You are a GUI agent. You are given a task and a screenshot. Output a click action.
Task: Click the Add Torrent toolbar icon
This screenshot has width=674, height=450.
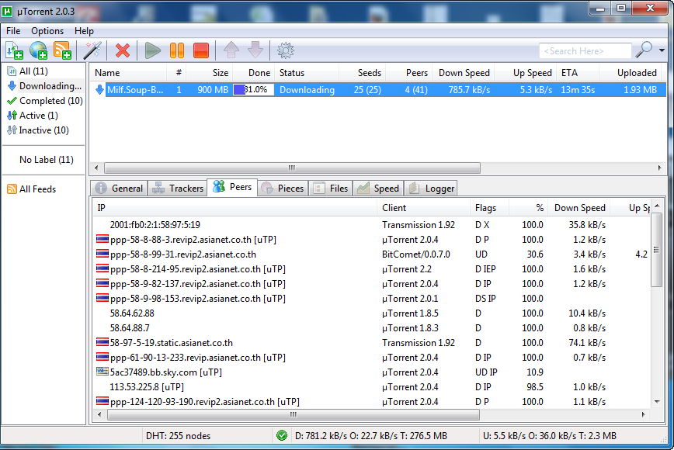[14, 50]
